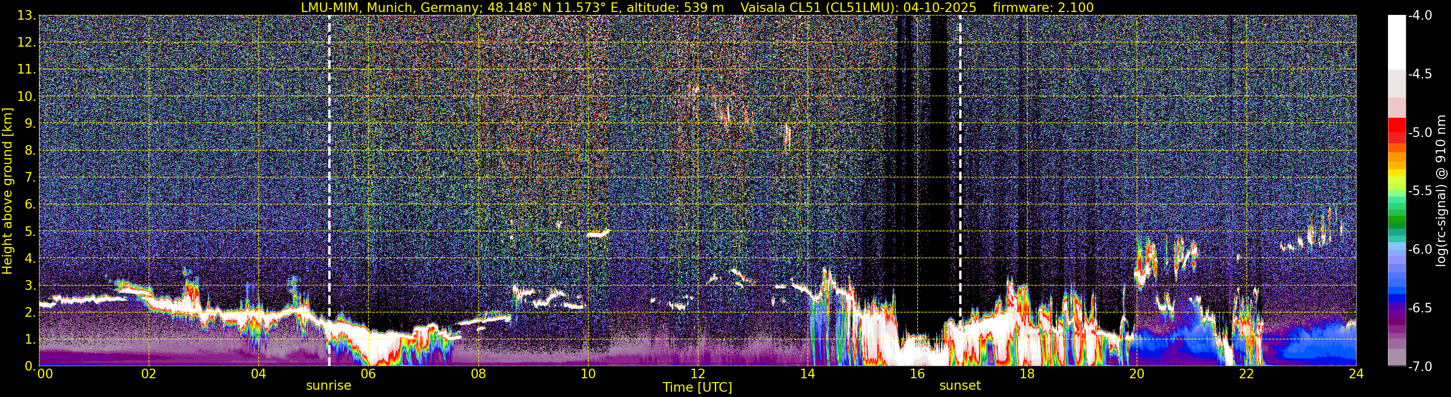Click time-axis tick label "02"
Screen dimensions: 1451x397
(x=149, y=374)
